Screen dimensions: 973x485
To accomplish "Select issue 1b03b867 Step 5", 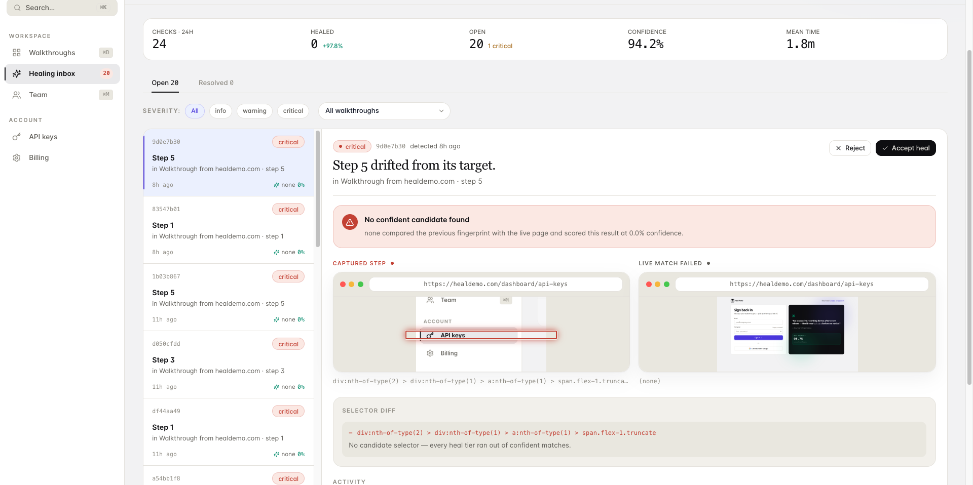I will click(x=229, y=297).
